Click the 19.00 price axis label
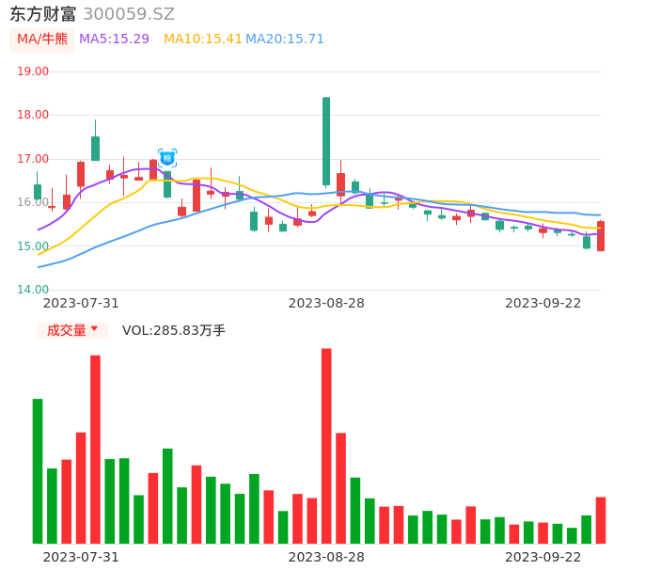The height and width of the screenshot is (570, 645). pyautogui.click(x=33, y=71)
